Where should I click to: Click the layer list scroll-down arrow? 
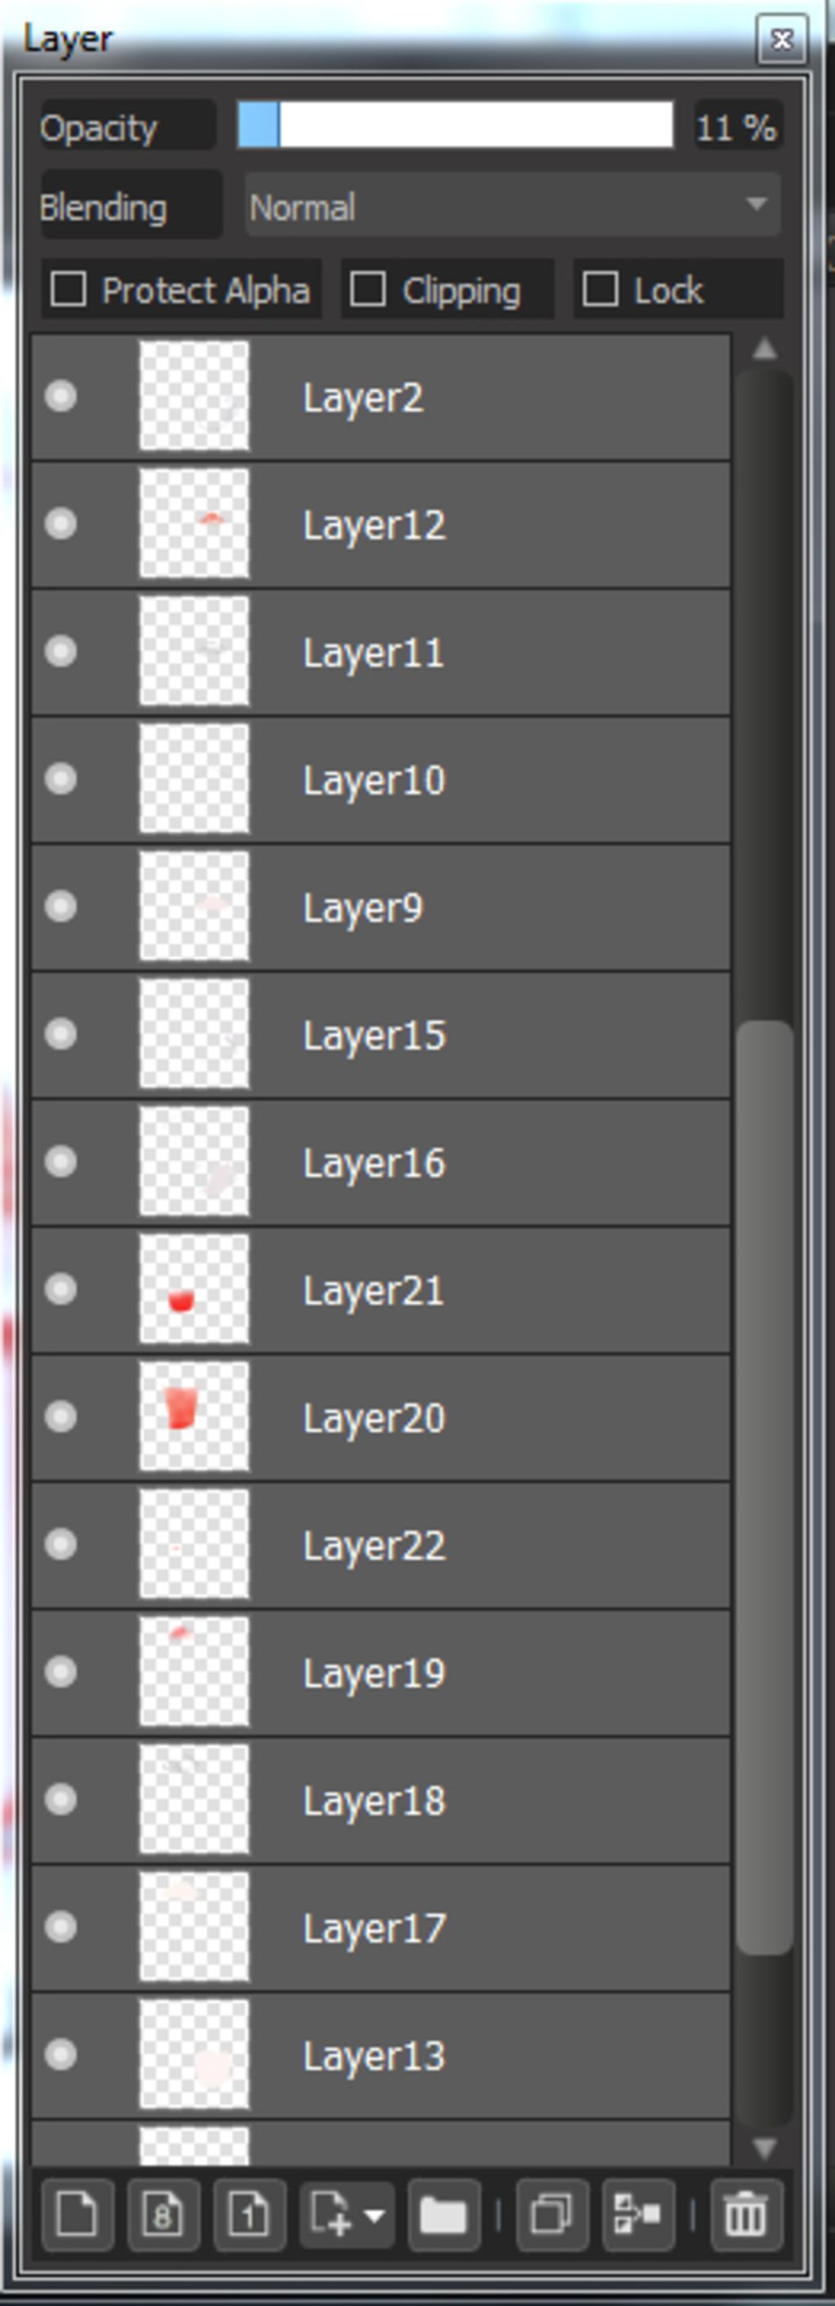tap(764, 2147)
